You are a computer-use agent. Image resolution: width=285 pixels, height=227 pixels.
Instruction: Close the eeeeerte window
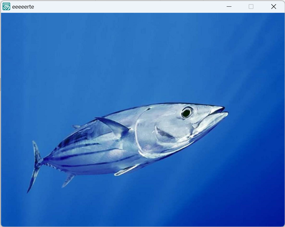point(273,6)
